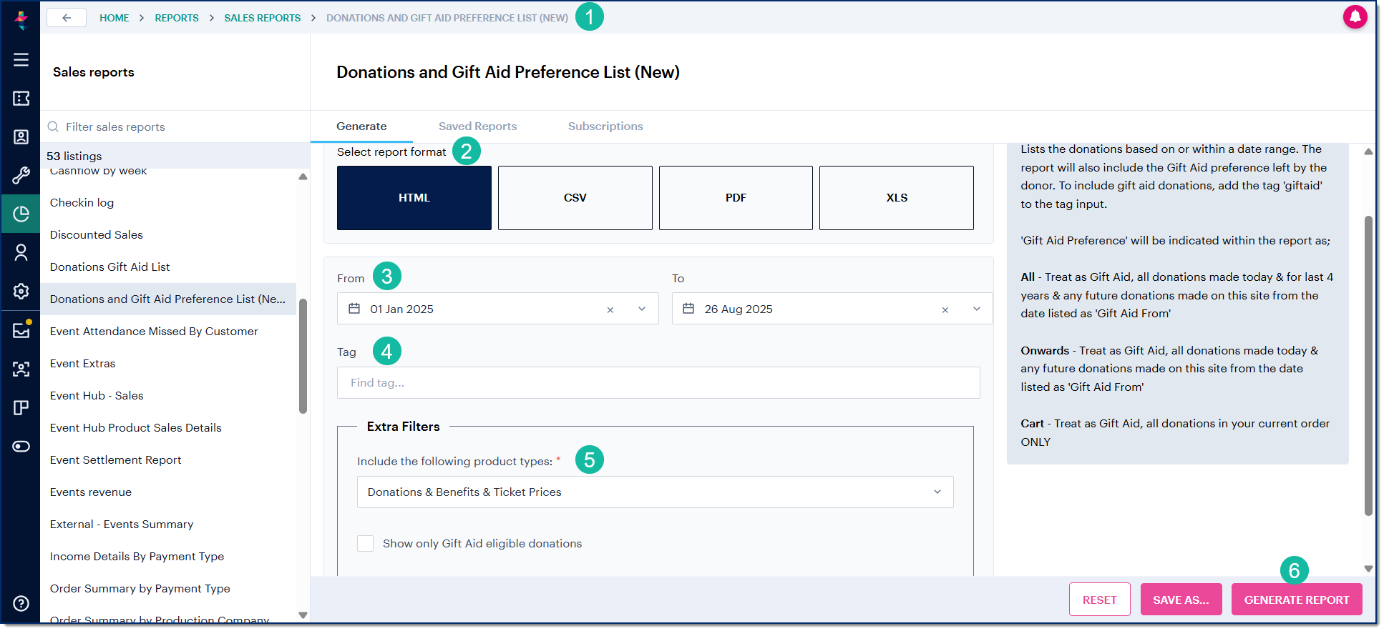This screenshot has width=1384, height=631.
Task: Open the settings gear sidebar icon
Action: (x=21, y=291)
